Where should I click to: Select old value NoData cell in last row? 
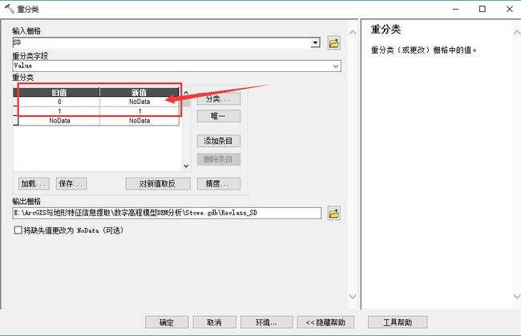click(x=59, y=121)
